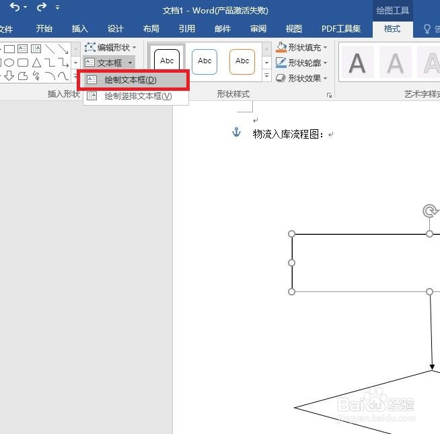Click the top-left handle of the rectangle
The image size is (440, 434).
(x=291, y=234)
